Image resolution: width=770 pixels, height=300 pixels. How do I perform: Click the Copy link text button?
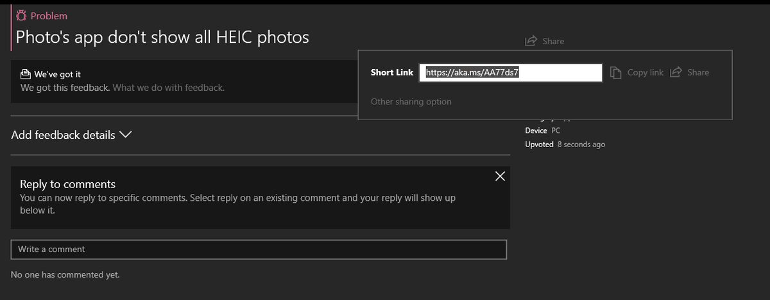[646, 73]
